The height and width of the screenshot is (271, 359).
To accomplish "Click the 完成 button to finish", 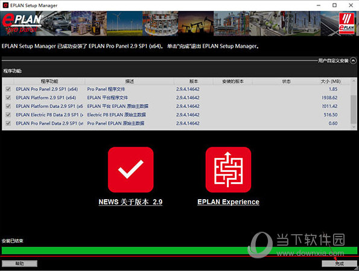I will [339, 264].
